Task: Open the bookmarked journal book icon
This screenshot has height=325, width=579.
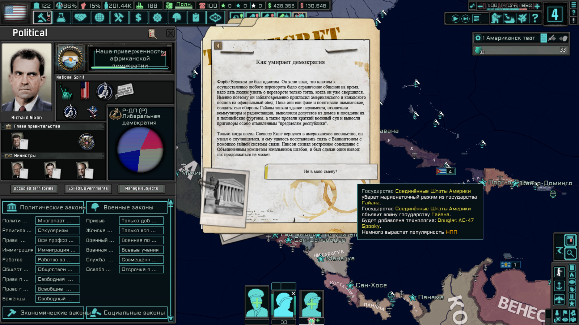Action: pos(570,240)
